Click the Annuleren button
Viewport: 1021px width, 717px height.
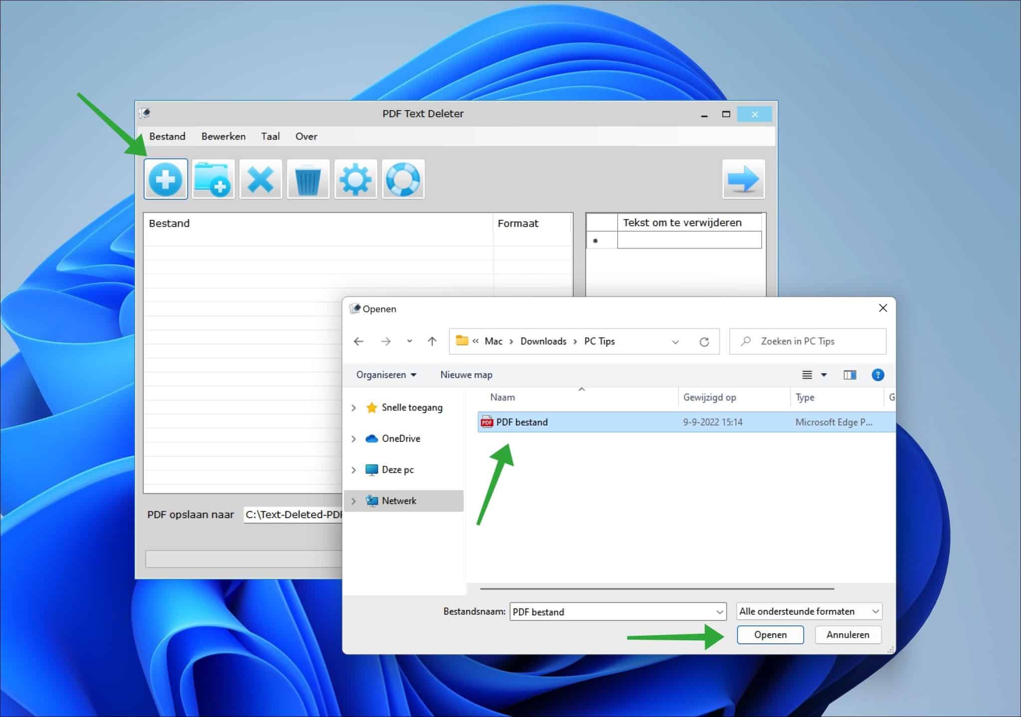(x=848, y=635)
